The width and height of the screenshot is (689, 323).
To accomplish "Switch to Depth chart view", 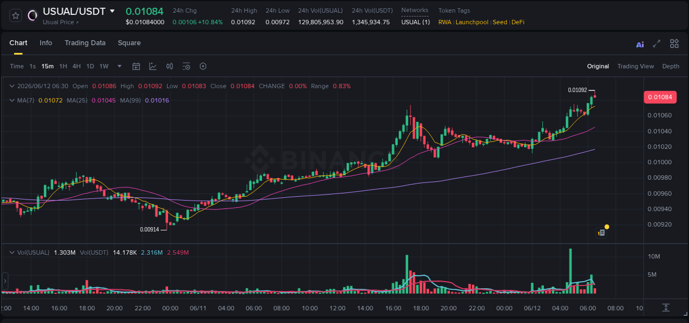I will [671, 66].
